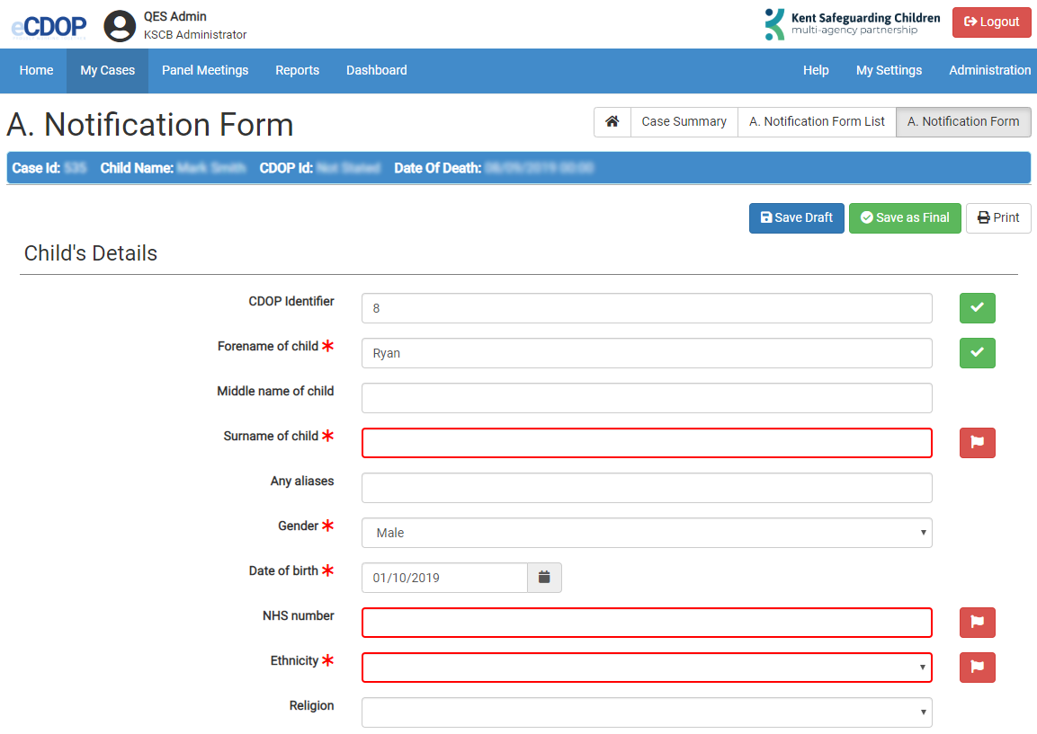Screen dimensions: 1037x734
Task: Open the Religion dropdown
Action: (646, 712)
